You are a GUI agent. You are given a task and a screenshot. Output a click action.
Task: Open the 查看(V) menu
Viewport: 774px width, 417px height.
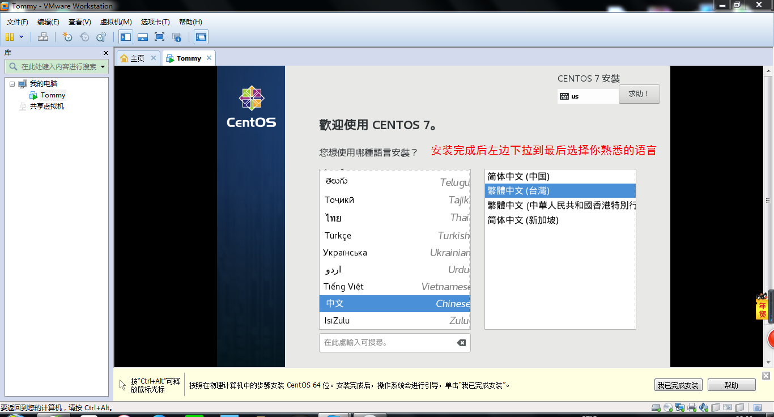80,22
